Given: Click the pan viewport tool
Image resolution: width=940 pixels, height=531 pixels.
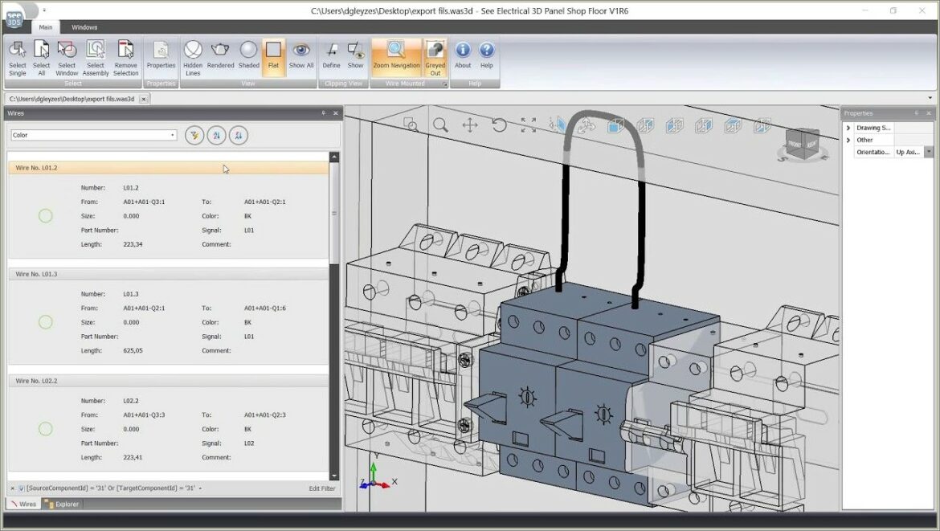Looking at the screenshot, I should tap(470, 125).
